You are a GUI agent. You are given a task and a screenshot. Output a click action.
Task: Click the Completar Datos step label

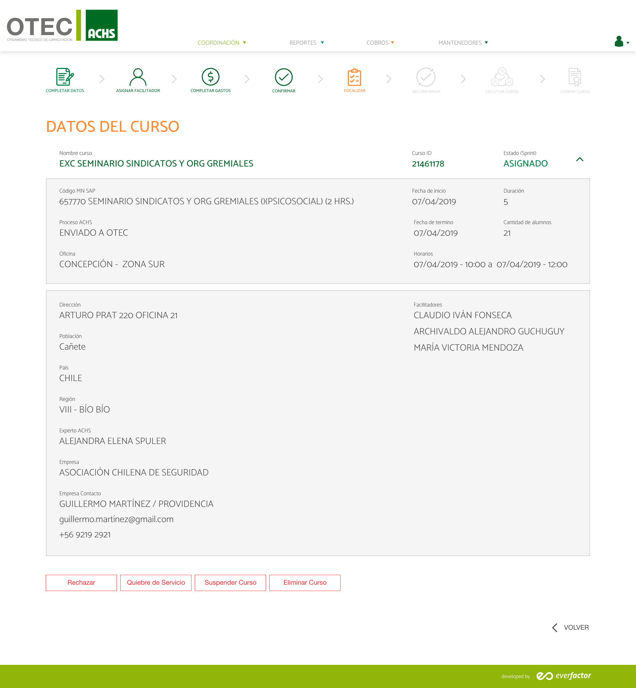coord(65,91)
